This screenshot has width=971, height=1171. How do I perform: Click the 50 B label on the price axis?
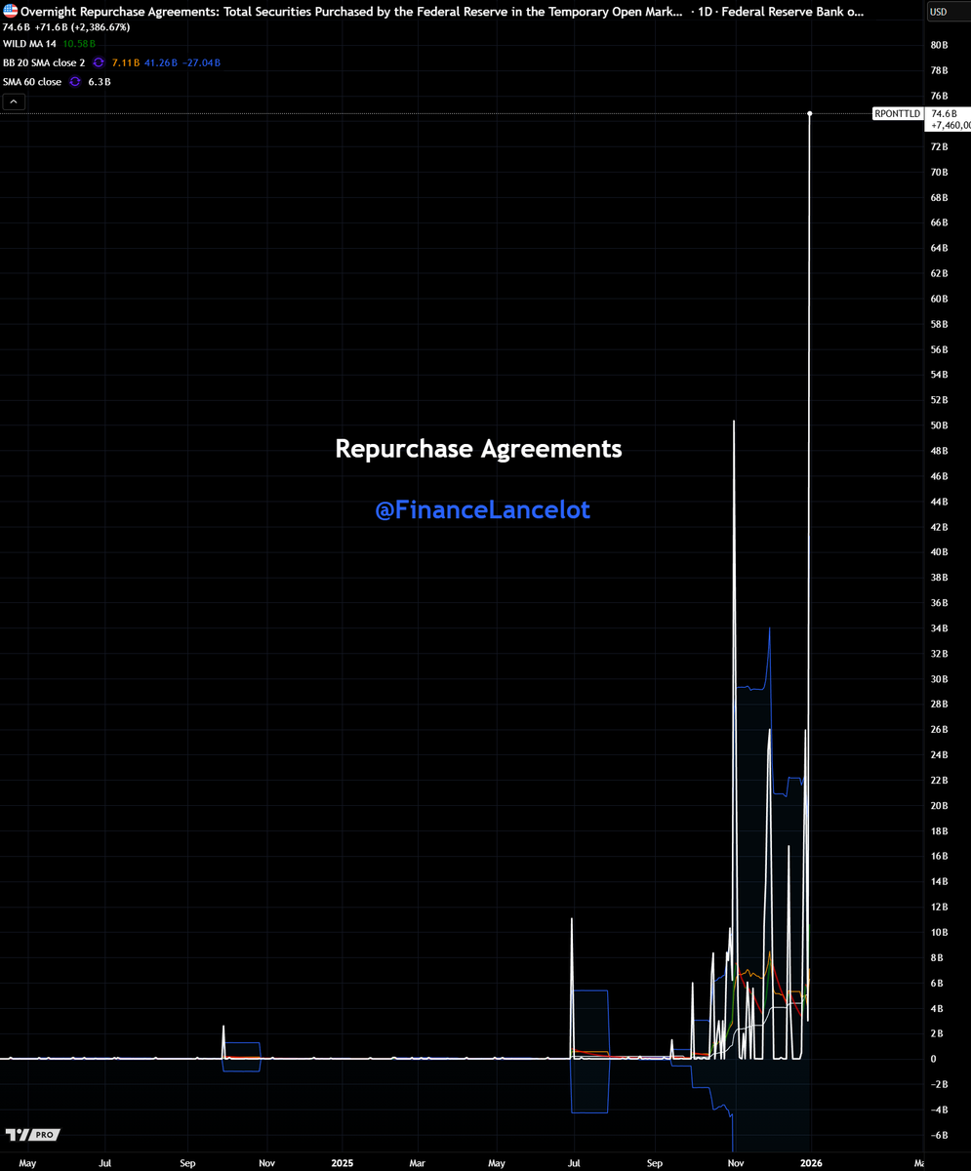coord(940,425)
